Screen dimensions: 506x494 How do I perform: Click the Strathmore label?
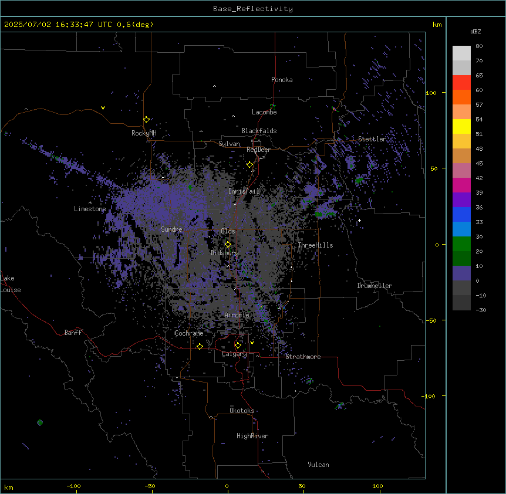tap(303, 357)
